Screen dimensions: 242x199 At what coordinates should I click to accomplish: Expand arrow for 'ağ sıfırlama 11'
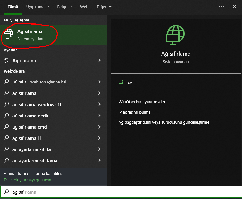99,138
